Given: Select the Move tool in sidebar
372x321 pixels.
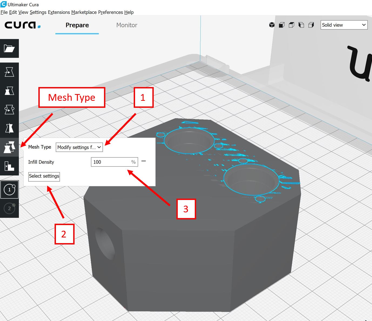Looking at the screenshot, I should 9,72.
